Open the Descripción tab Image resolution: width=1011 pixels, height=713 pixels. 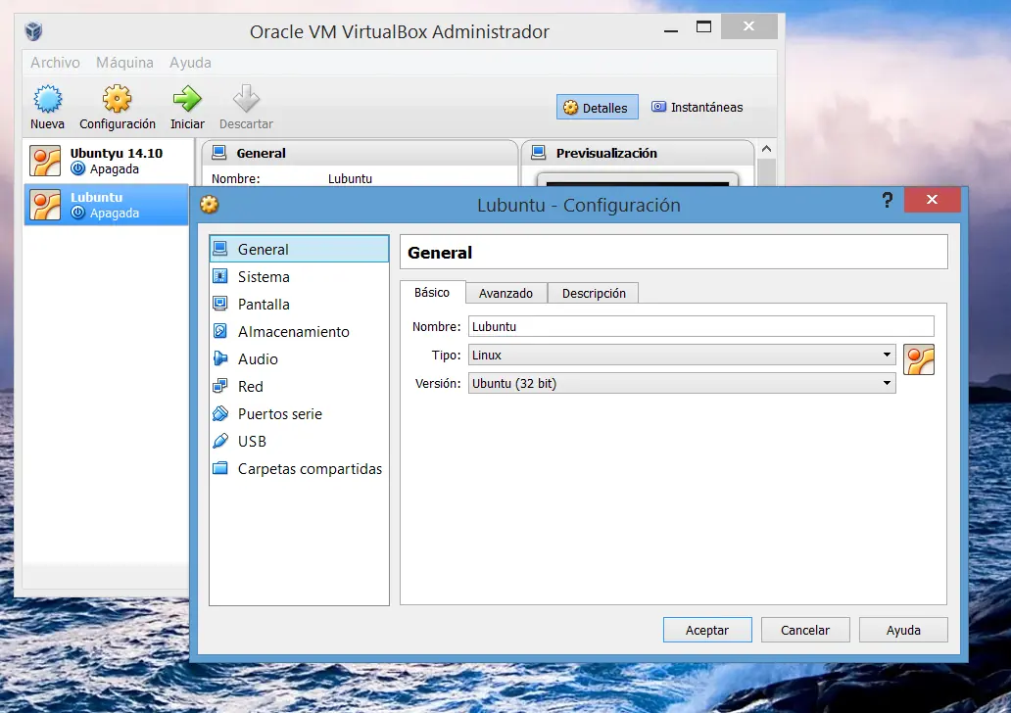(x=593, y=292)
